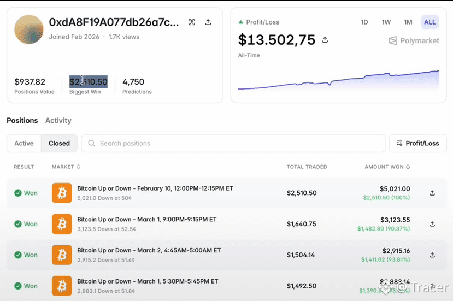The height and width of the screenshot is (301, 453).
Task: Click the QR scan icon beside wallet address
Action: click(x=192, y=22)
